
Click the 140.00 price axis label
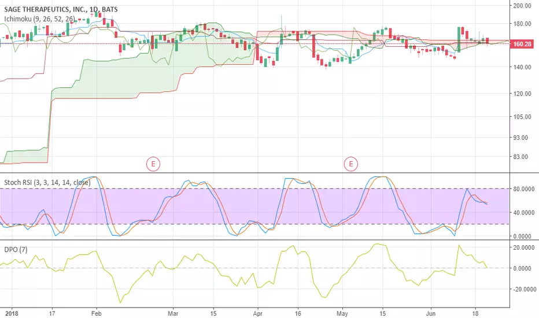coord(522,67)
